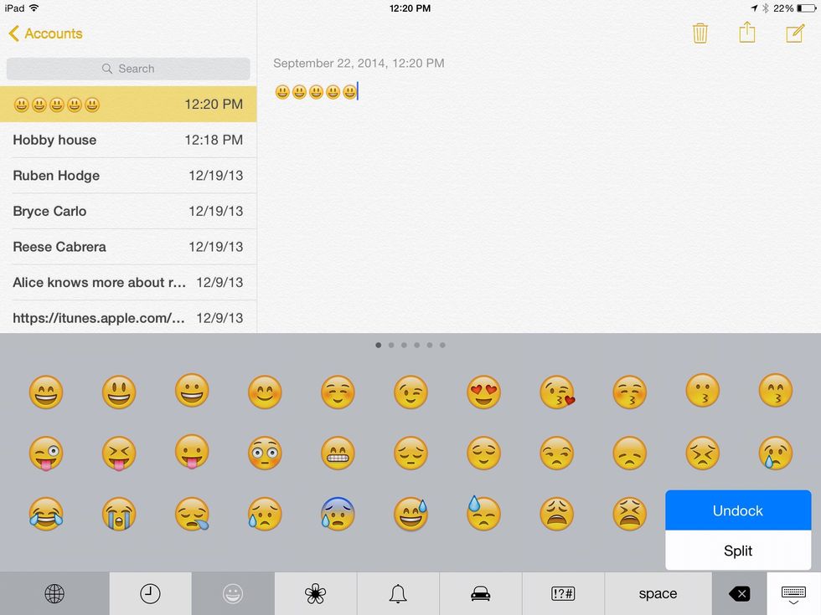Open the Hobby house note
821x615 pixels.
(x=128, y=140)
